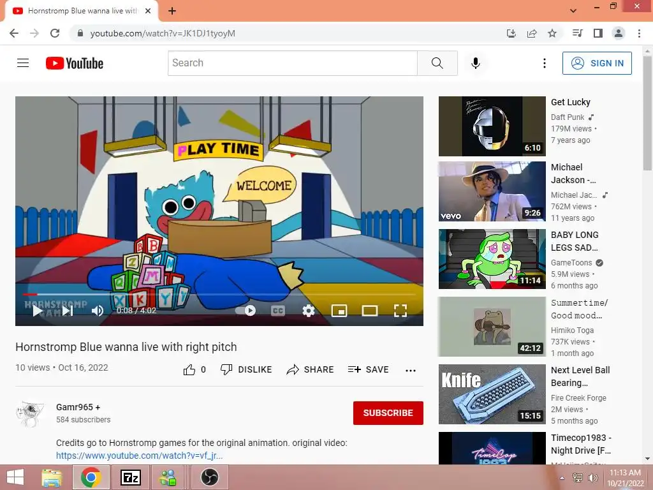653x490 pixels.
Task: Toggle closed captions CC button
Action: 278,311
